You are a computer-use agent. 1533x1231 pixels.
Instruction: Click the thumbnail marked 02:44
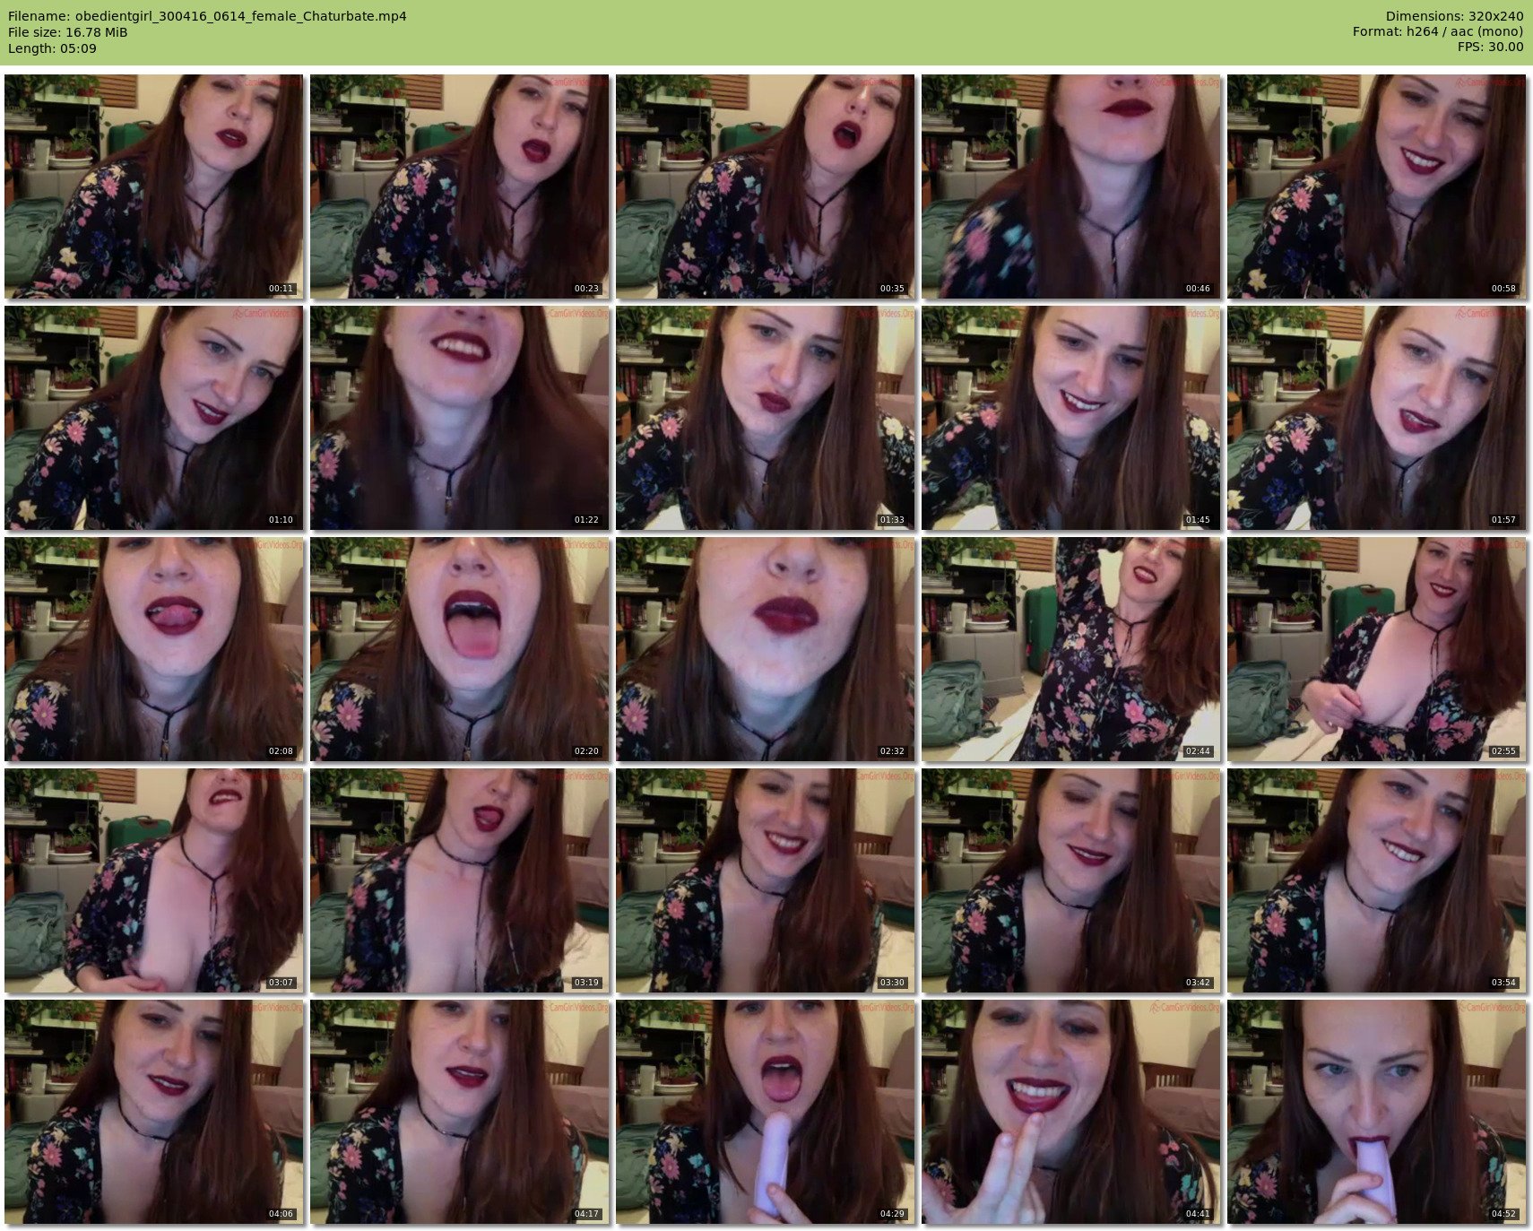pos(1070,649)
